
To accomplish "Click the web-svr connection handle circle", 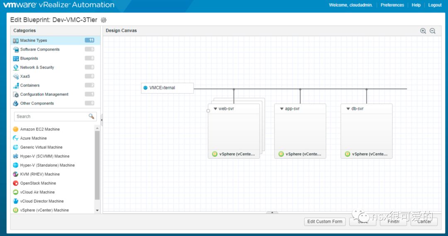I will 208,111.
